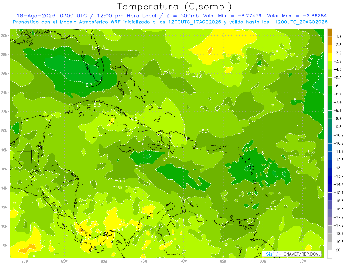Click the '-9.5' colorbar value label

(x=338, y=127)
